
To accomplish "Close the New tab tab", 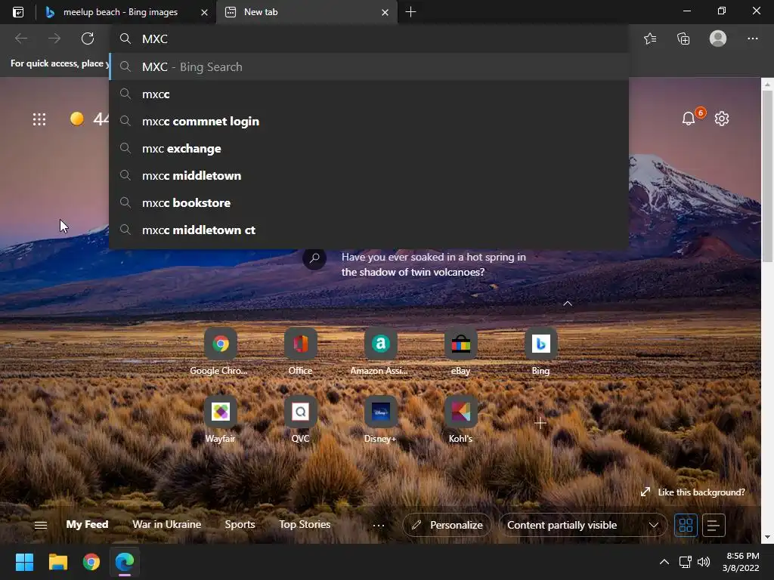I will tap(385, 12).
